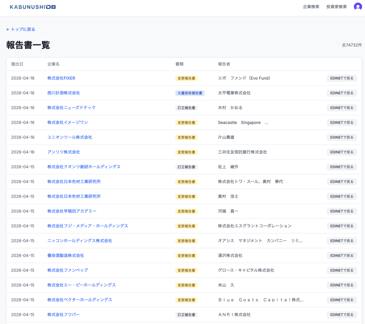Open 企業検索 in the top navigation

pos(311,7)
